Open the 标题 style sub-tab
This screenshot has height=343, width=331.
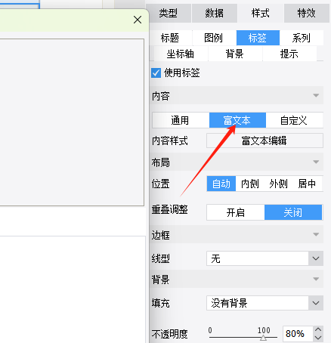pos(170,38)
